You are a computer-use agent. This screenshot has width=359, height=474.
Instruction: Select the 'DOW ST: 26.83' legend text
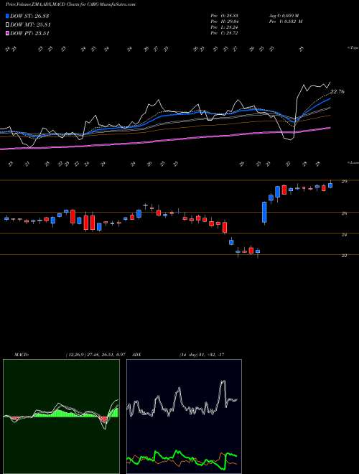[29, 16]
